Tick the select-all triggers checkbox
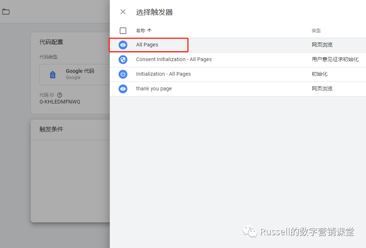366x248 pixels. 123,31
